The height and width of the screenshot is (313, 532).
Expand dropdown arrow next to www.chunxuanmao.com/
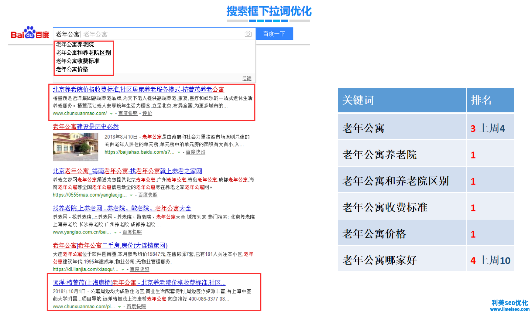point(111,114)
